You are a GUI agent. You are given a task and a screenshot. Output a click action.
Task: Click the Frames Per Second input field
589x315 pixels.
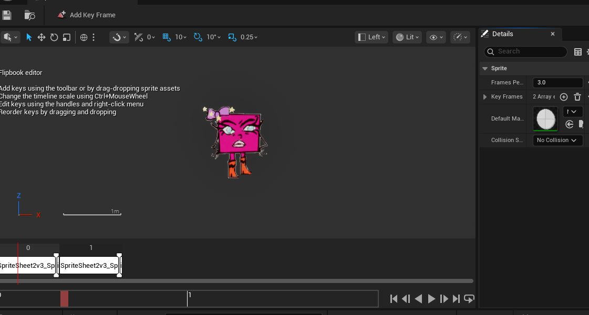click(557, 83)
